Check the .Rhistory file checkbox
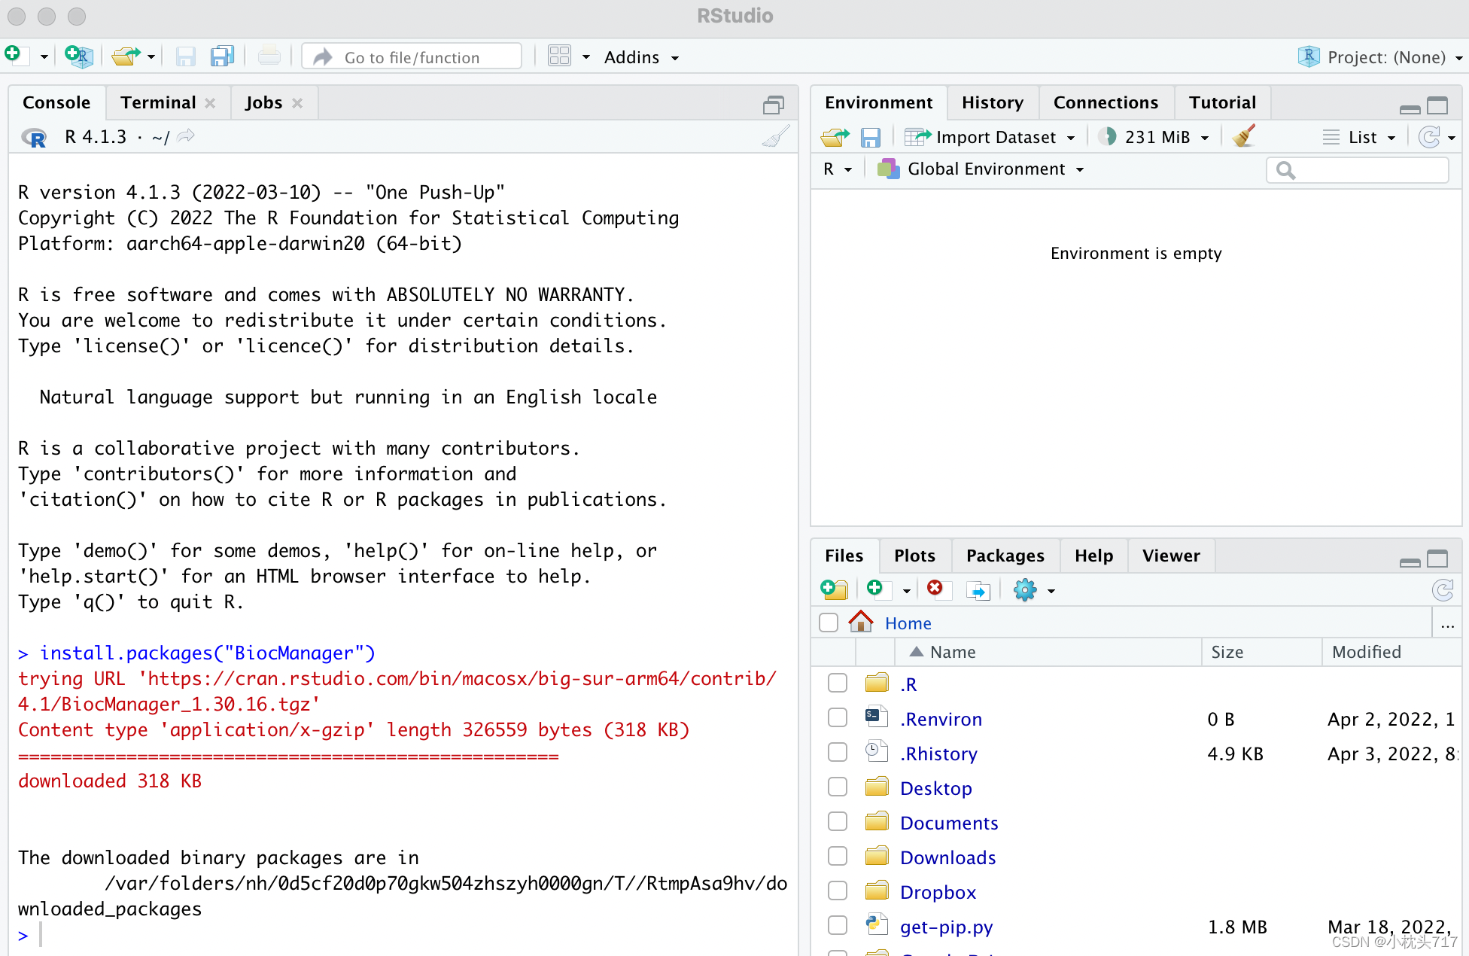The height and width of the screenshot is (956, 1469). [838, 752]
